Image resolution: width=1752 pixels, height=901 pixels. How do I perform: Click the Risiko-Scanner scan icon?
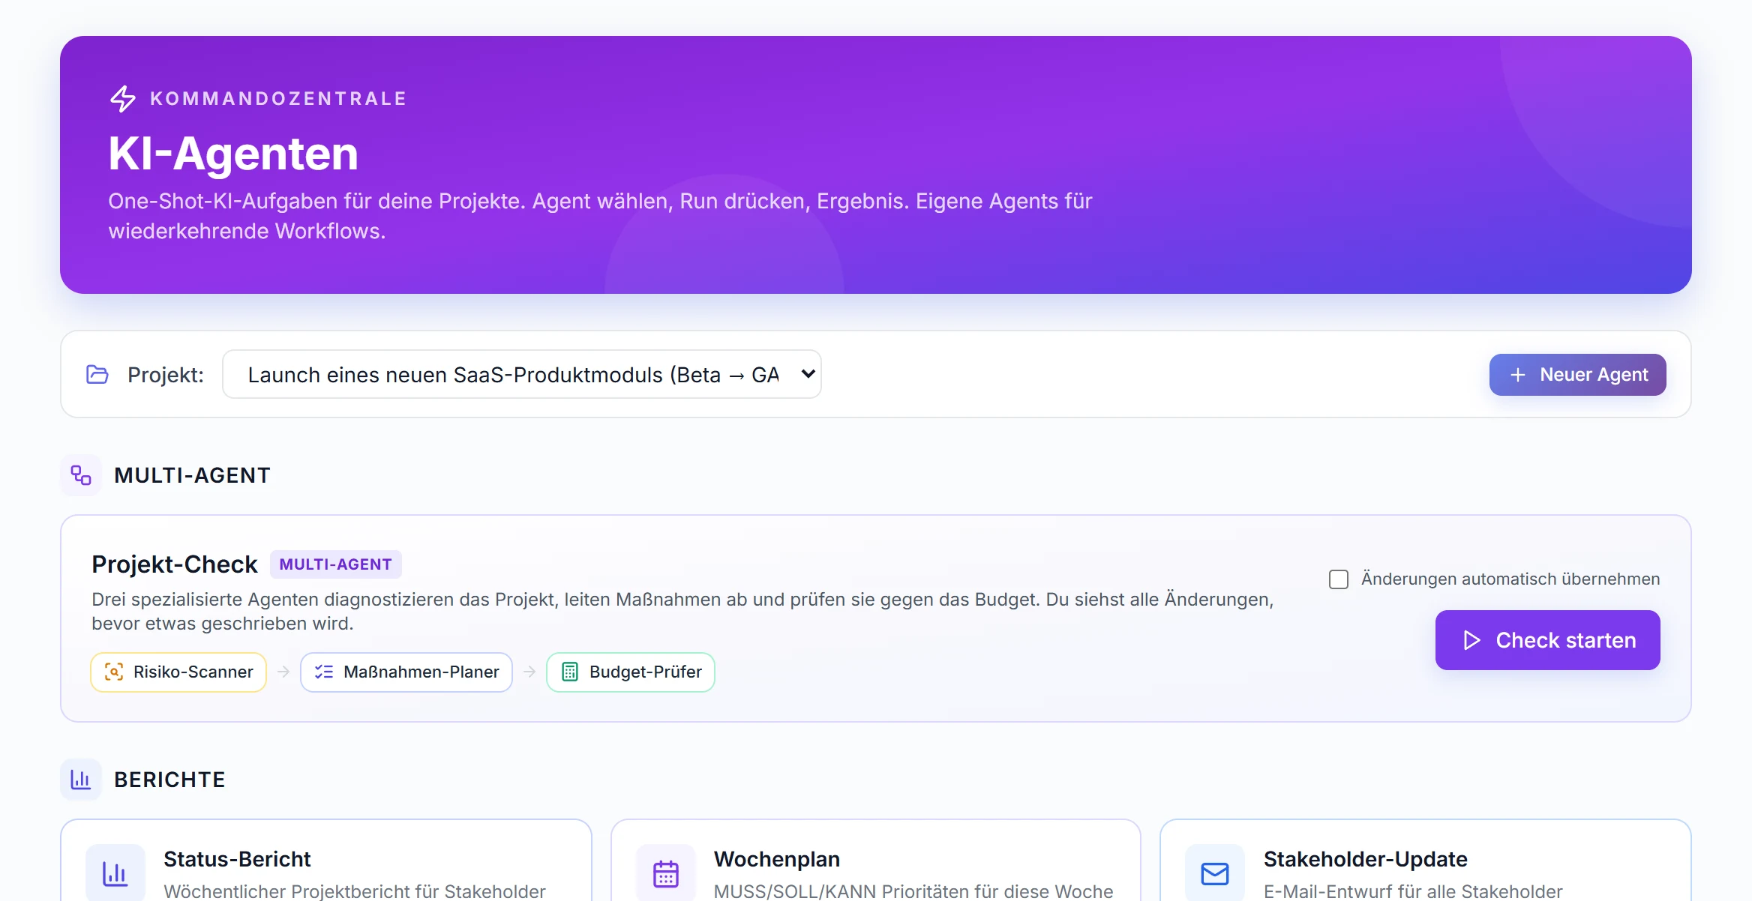coord(114,672)
